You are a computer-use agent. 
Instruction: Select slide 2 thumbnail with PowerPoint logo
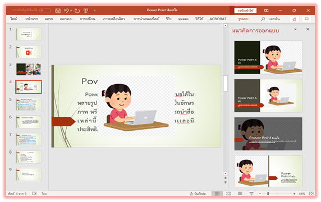click(29, 52)
